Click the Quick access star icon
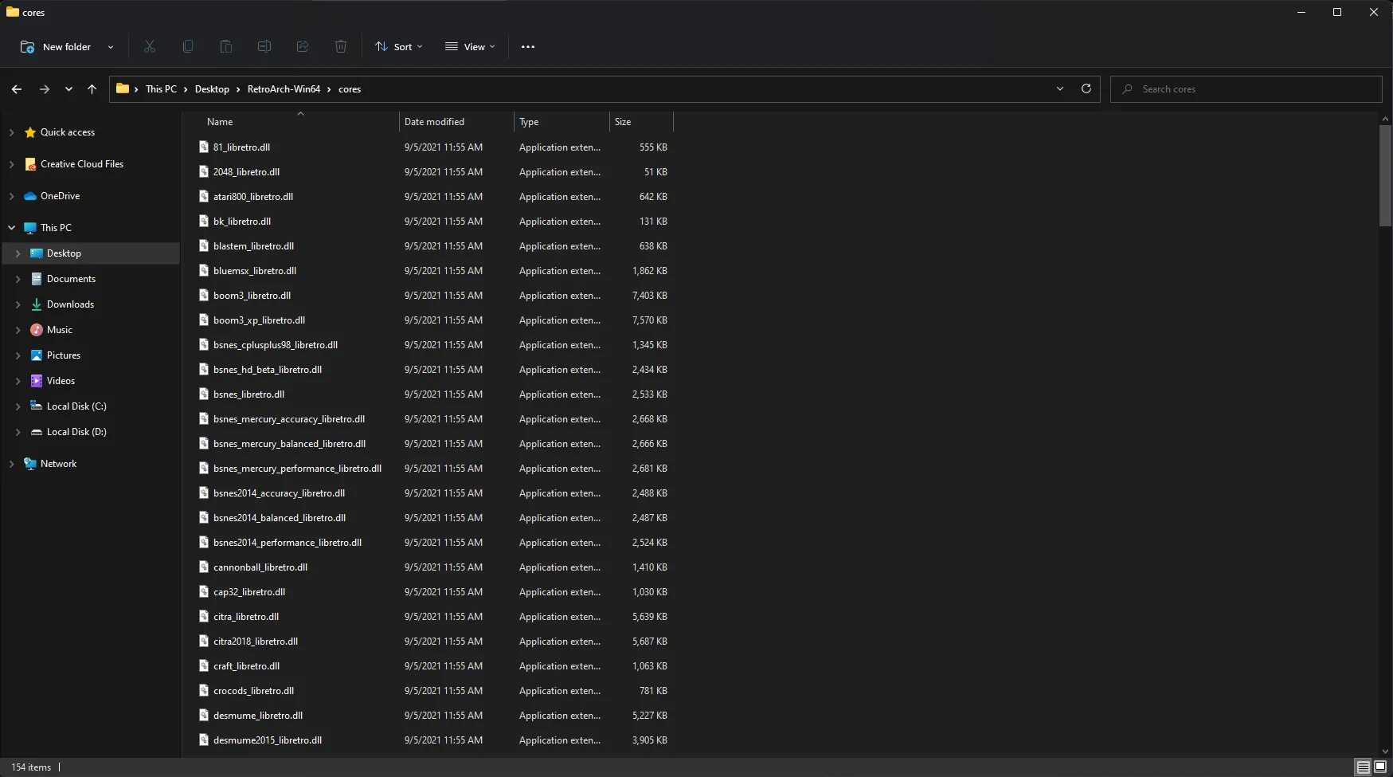Image resolution: width=1393 pixels, height=777 pixels. [30, 132]
